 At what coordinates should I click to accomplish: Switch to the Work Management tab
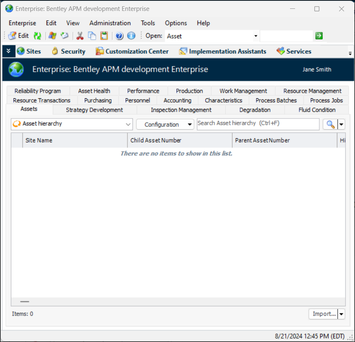(x=243, y=91)
